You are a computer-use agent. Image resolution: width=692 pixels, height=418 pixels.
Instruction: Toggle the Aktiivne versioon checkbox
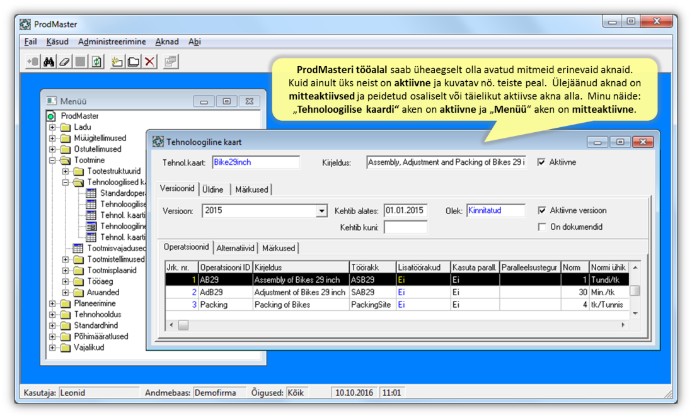[x=542, y=211]
